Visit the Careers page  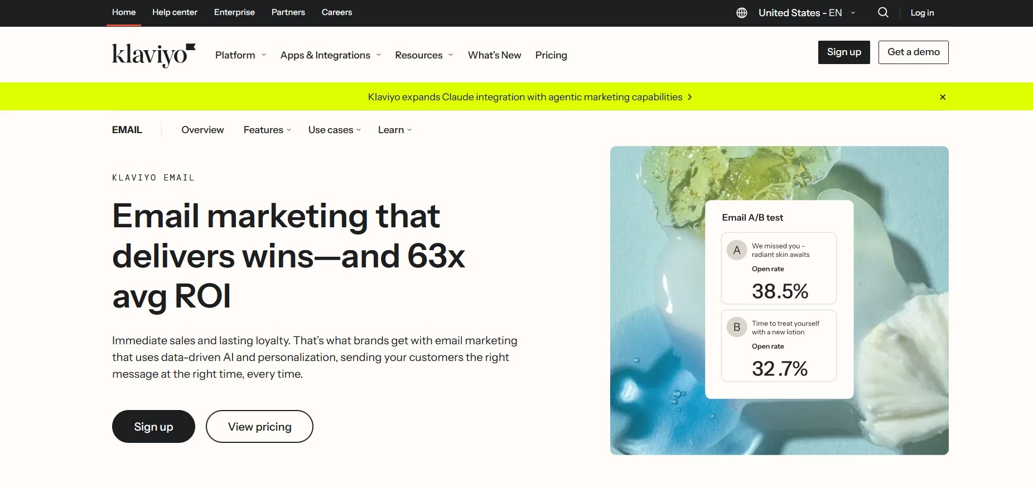[x=337, y=12]
